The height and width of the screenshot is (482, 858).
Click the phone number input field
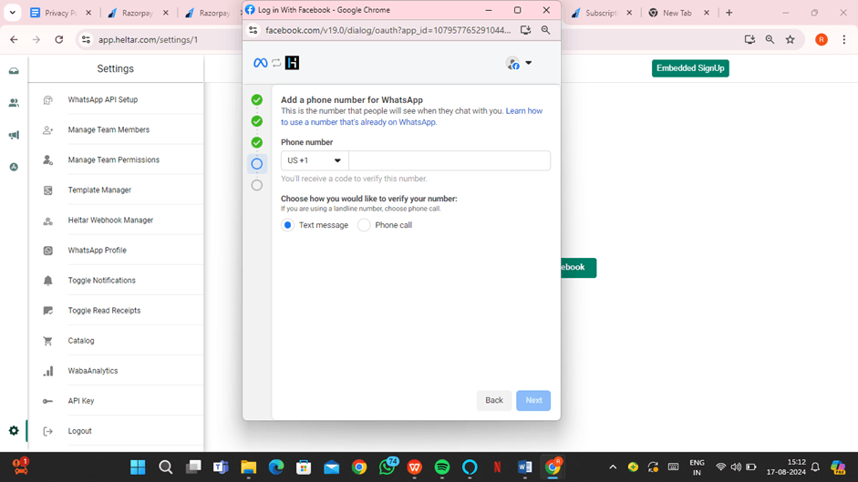[450, 160]
